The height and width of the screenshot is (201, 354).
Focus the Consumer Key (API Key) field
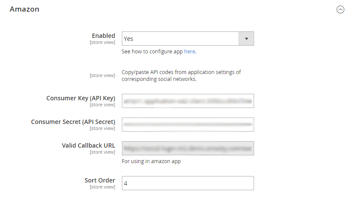pyautogui.click(x=188, y=101)
